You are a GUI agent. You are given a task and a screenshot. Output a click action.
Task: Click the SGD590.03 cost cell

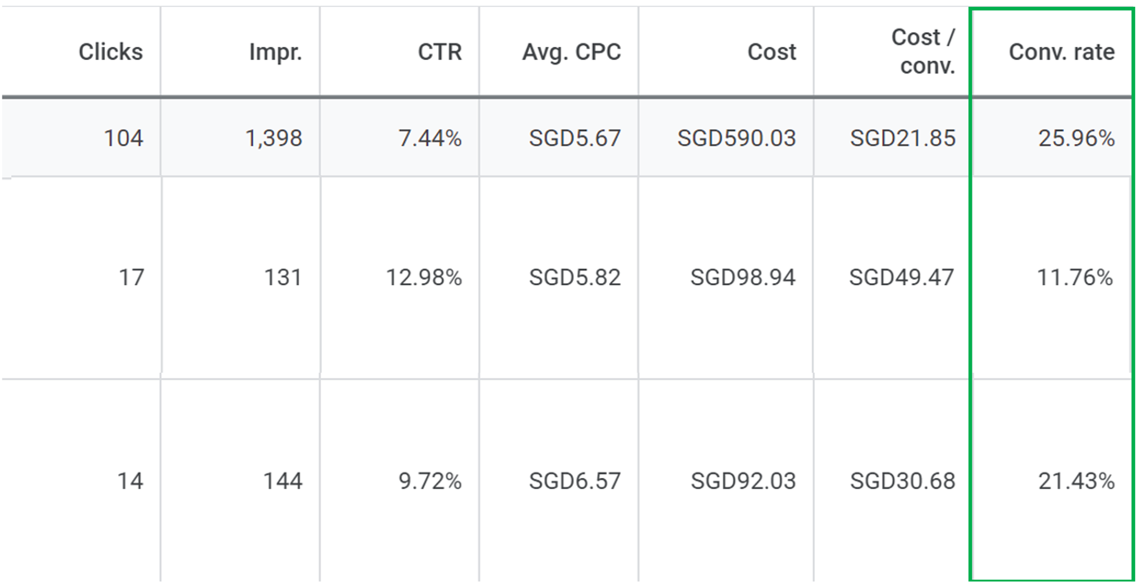(736, 138)
